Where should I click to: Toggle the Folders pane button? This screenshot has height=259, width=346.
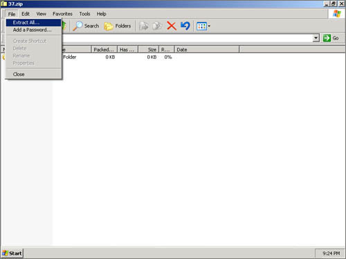[x=118, y=26]
